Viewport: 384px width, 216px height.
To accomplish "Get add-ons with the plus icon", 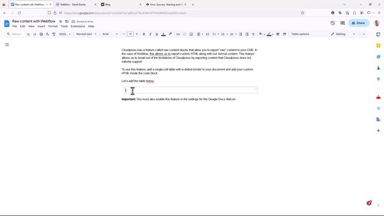I will (379, 131).
